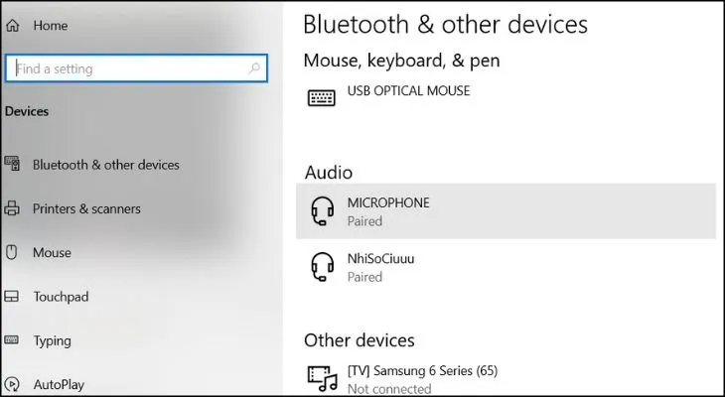The image size is (725, 397).
Task: Open Bluetooth & other devices settings
Action: pos(105,165)
